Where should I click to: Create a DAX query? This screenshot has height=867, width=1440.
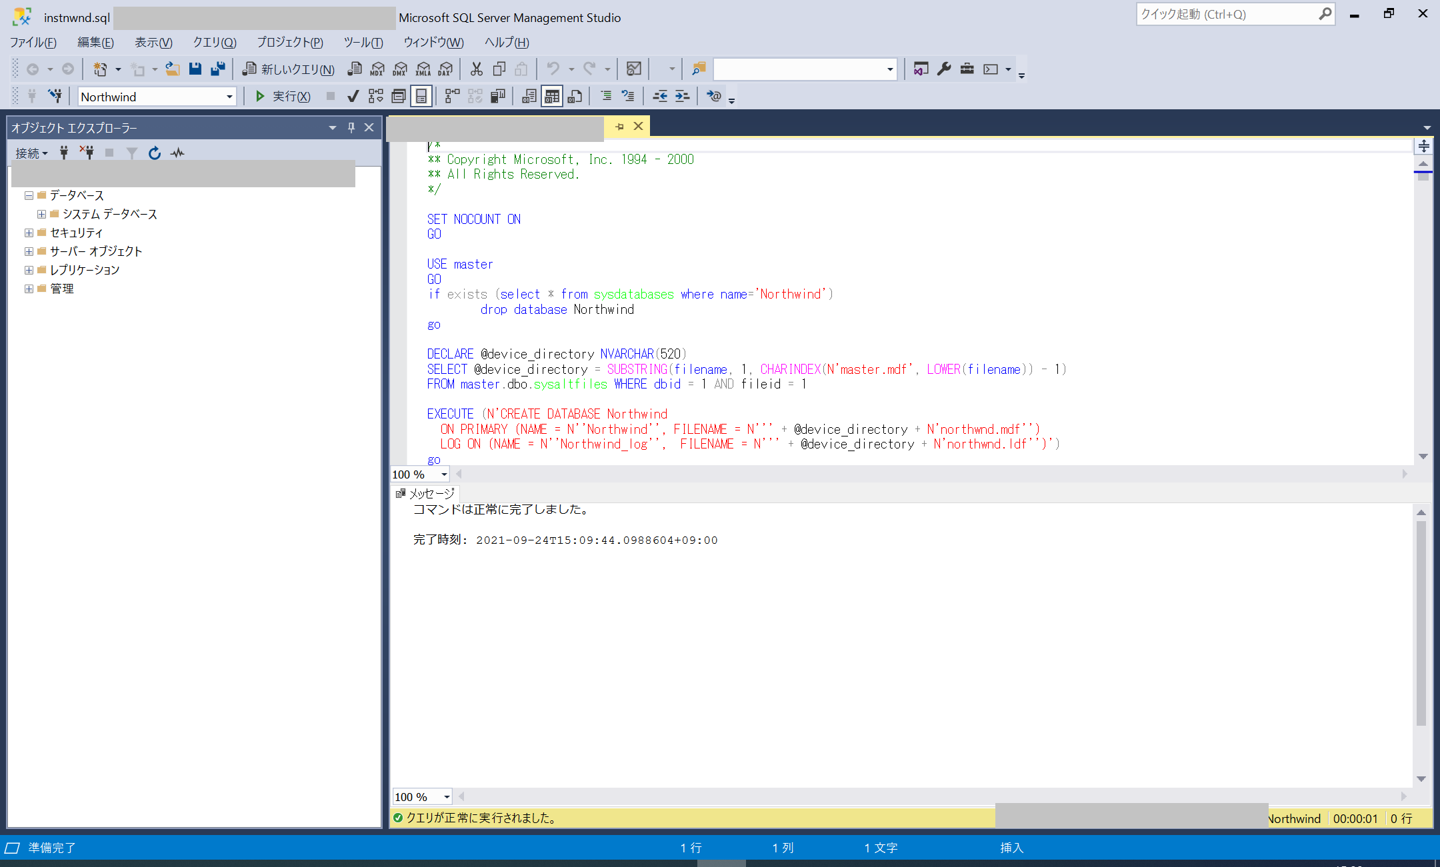(x=446, y=69)
